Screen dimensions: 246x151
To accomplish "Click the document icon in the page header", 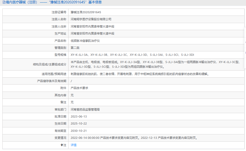I will (x=4, y=2).
